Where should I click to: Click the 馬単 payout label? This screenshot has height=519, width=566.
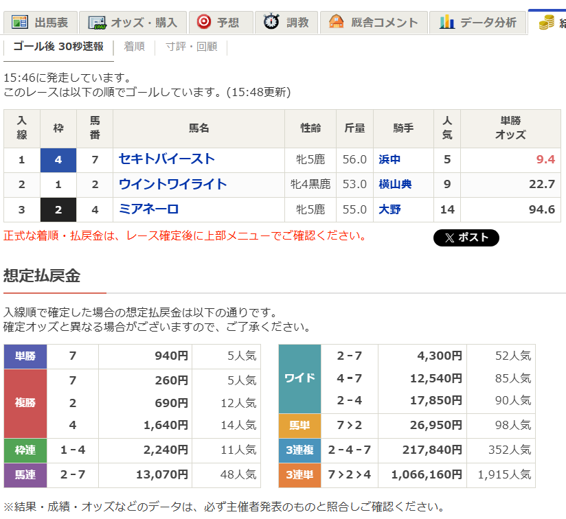pyautogui.click(x=299, y=426)
